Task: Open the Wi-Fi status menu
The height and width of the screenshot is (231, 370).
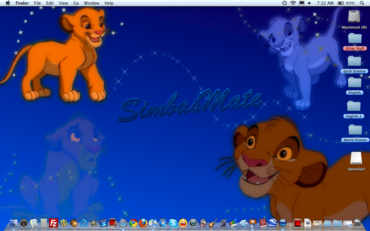Action: coord(293,3)
